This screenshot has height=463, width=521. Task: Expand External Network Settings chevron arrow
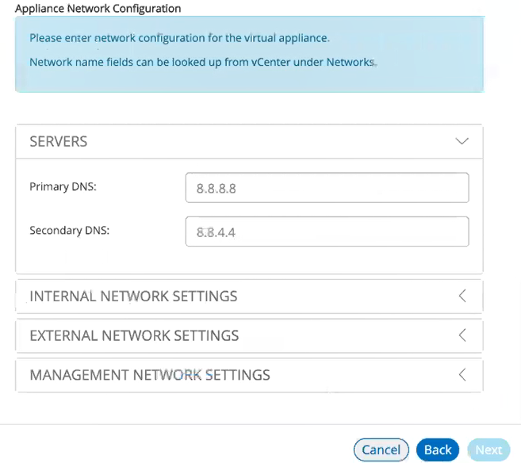[x=462, y=335]
